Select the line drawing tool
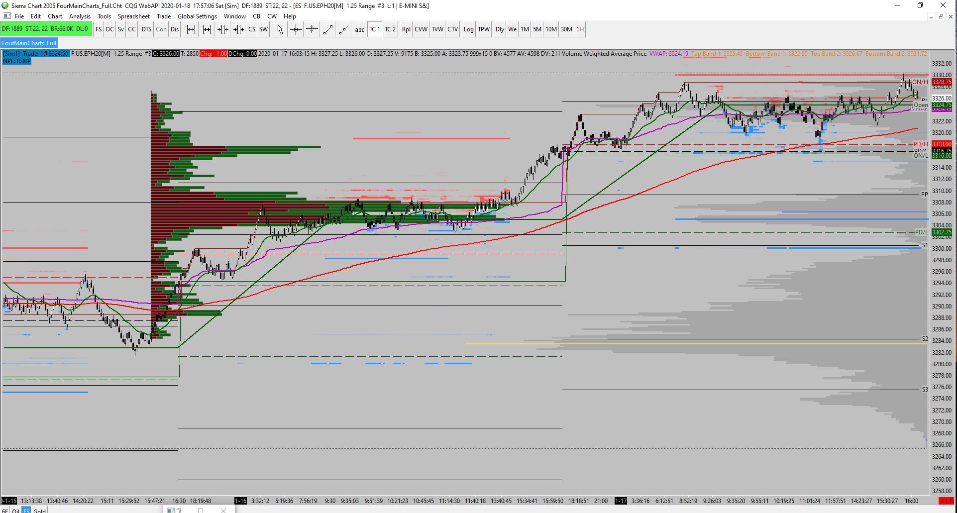The image size is (957, 513). [328, 29]
